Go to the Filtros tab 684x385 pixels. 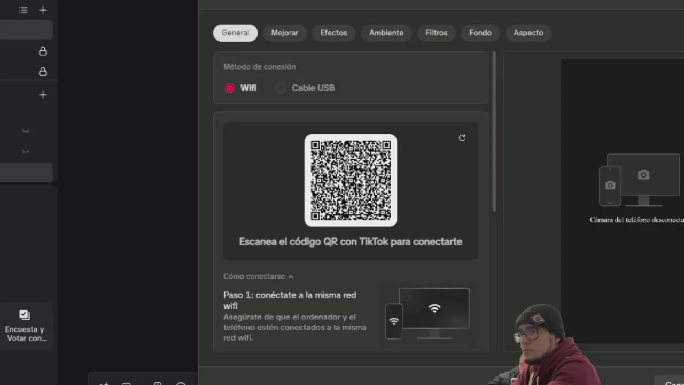click(x=436, y=33)
